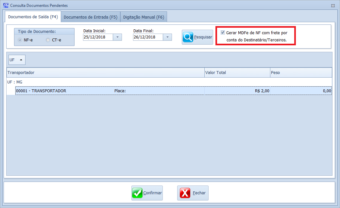Click the red X Fechar icon

pos(185,193)
